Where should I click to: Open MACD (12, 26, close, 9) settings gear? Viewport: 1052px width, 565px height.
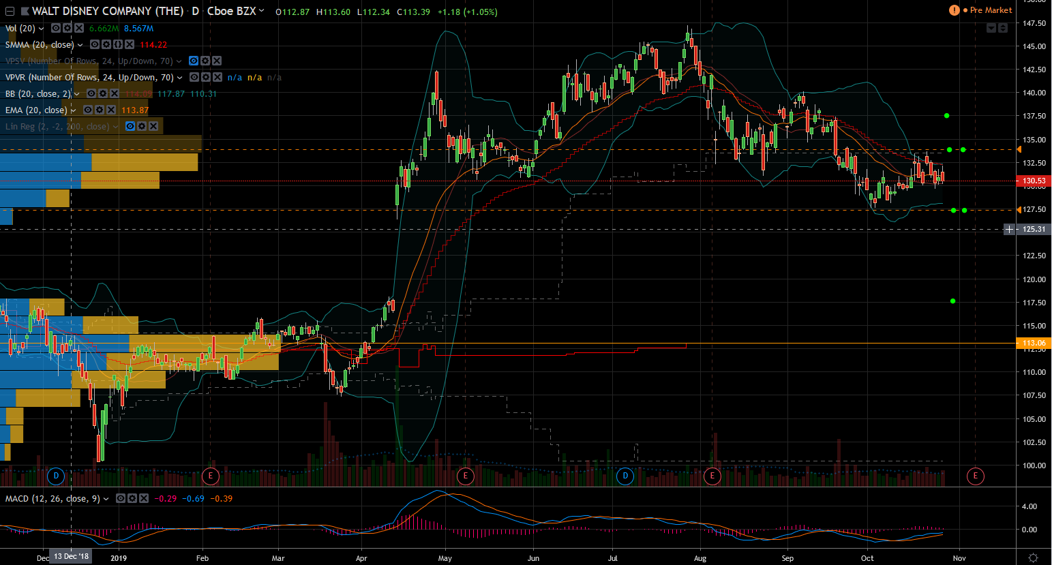coord(132,498)
